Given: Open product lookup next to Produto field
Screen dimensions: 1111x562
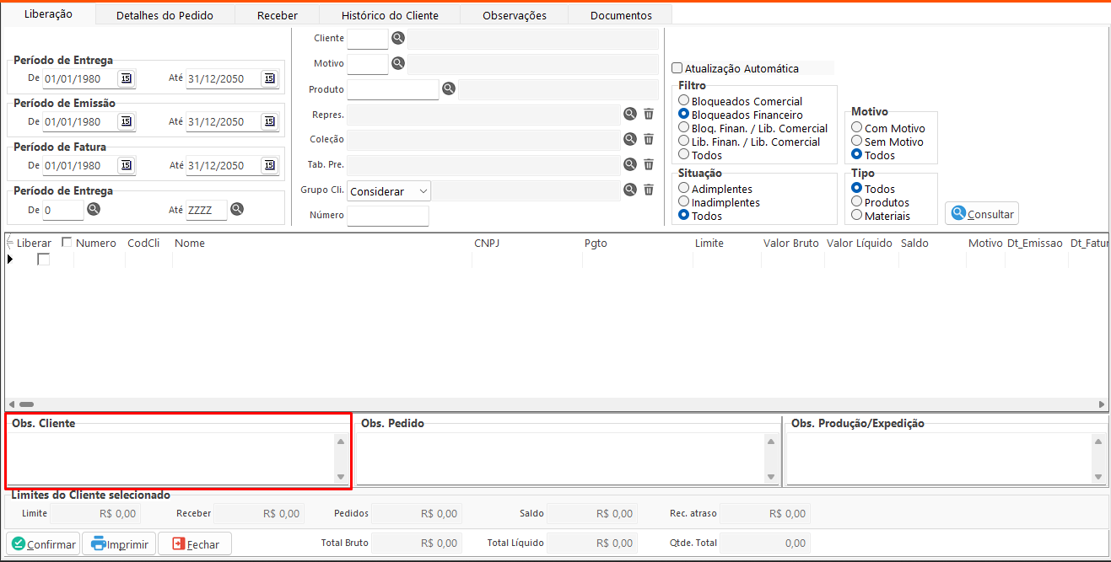Looking at the screenshot, I should click(449, 89).
